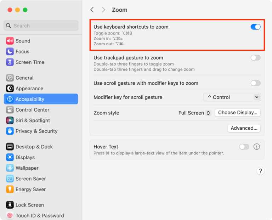Click the Zoom page title

coord(119,10)
